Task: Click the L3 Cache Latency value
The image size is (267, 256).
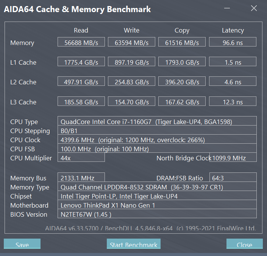Action: 233,101
